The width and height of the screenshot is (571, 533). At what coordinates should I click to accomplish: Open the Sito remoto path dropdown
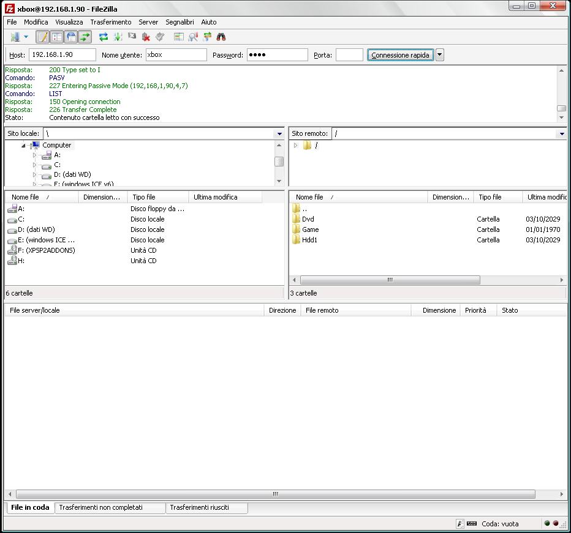click(x=562, y=133)
